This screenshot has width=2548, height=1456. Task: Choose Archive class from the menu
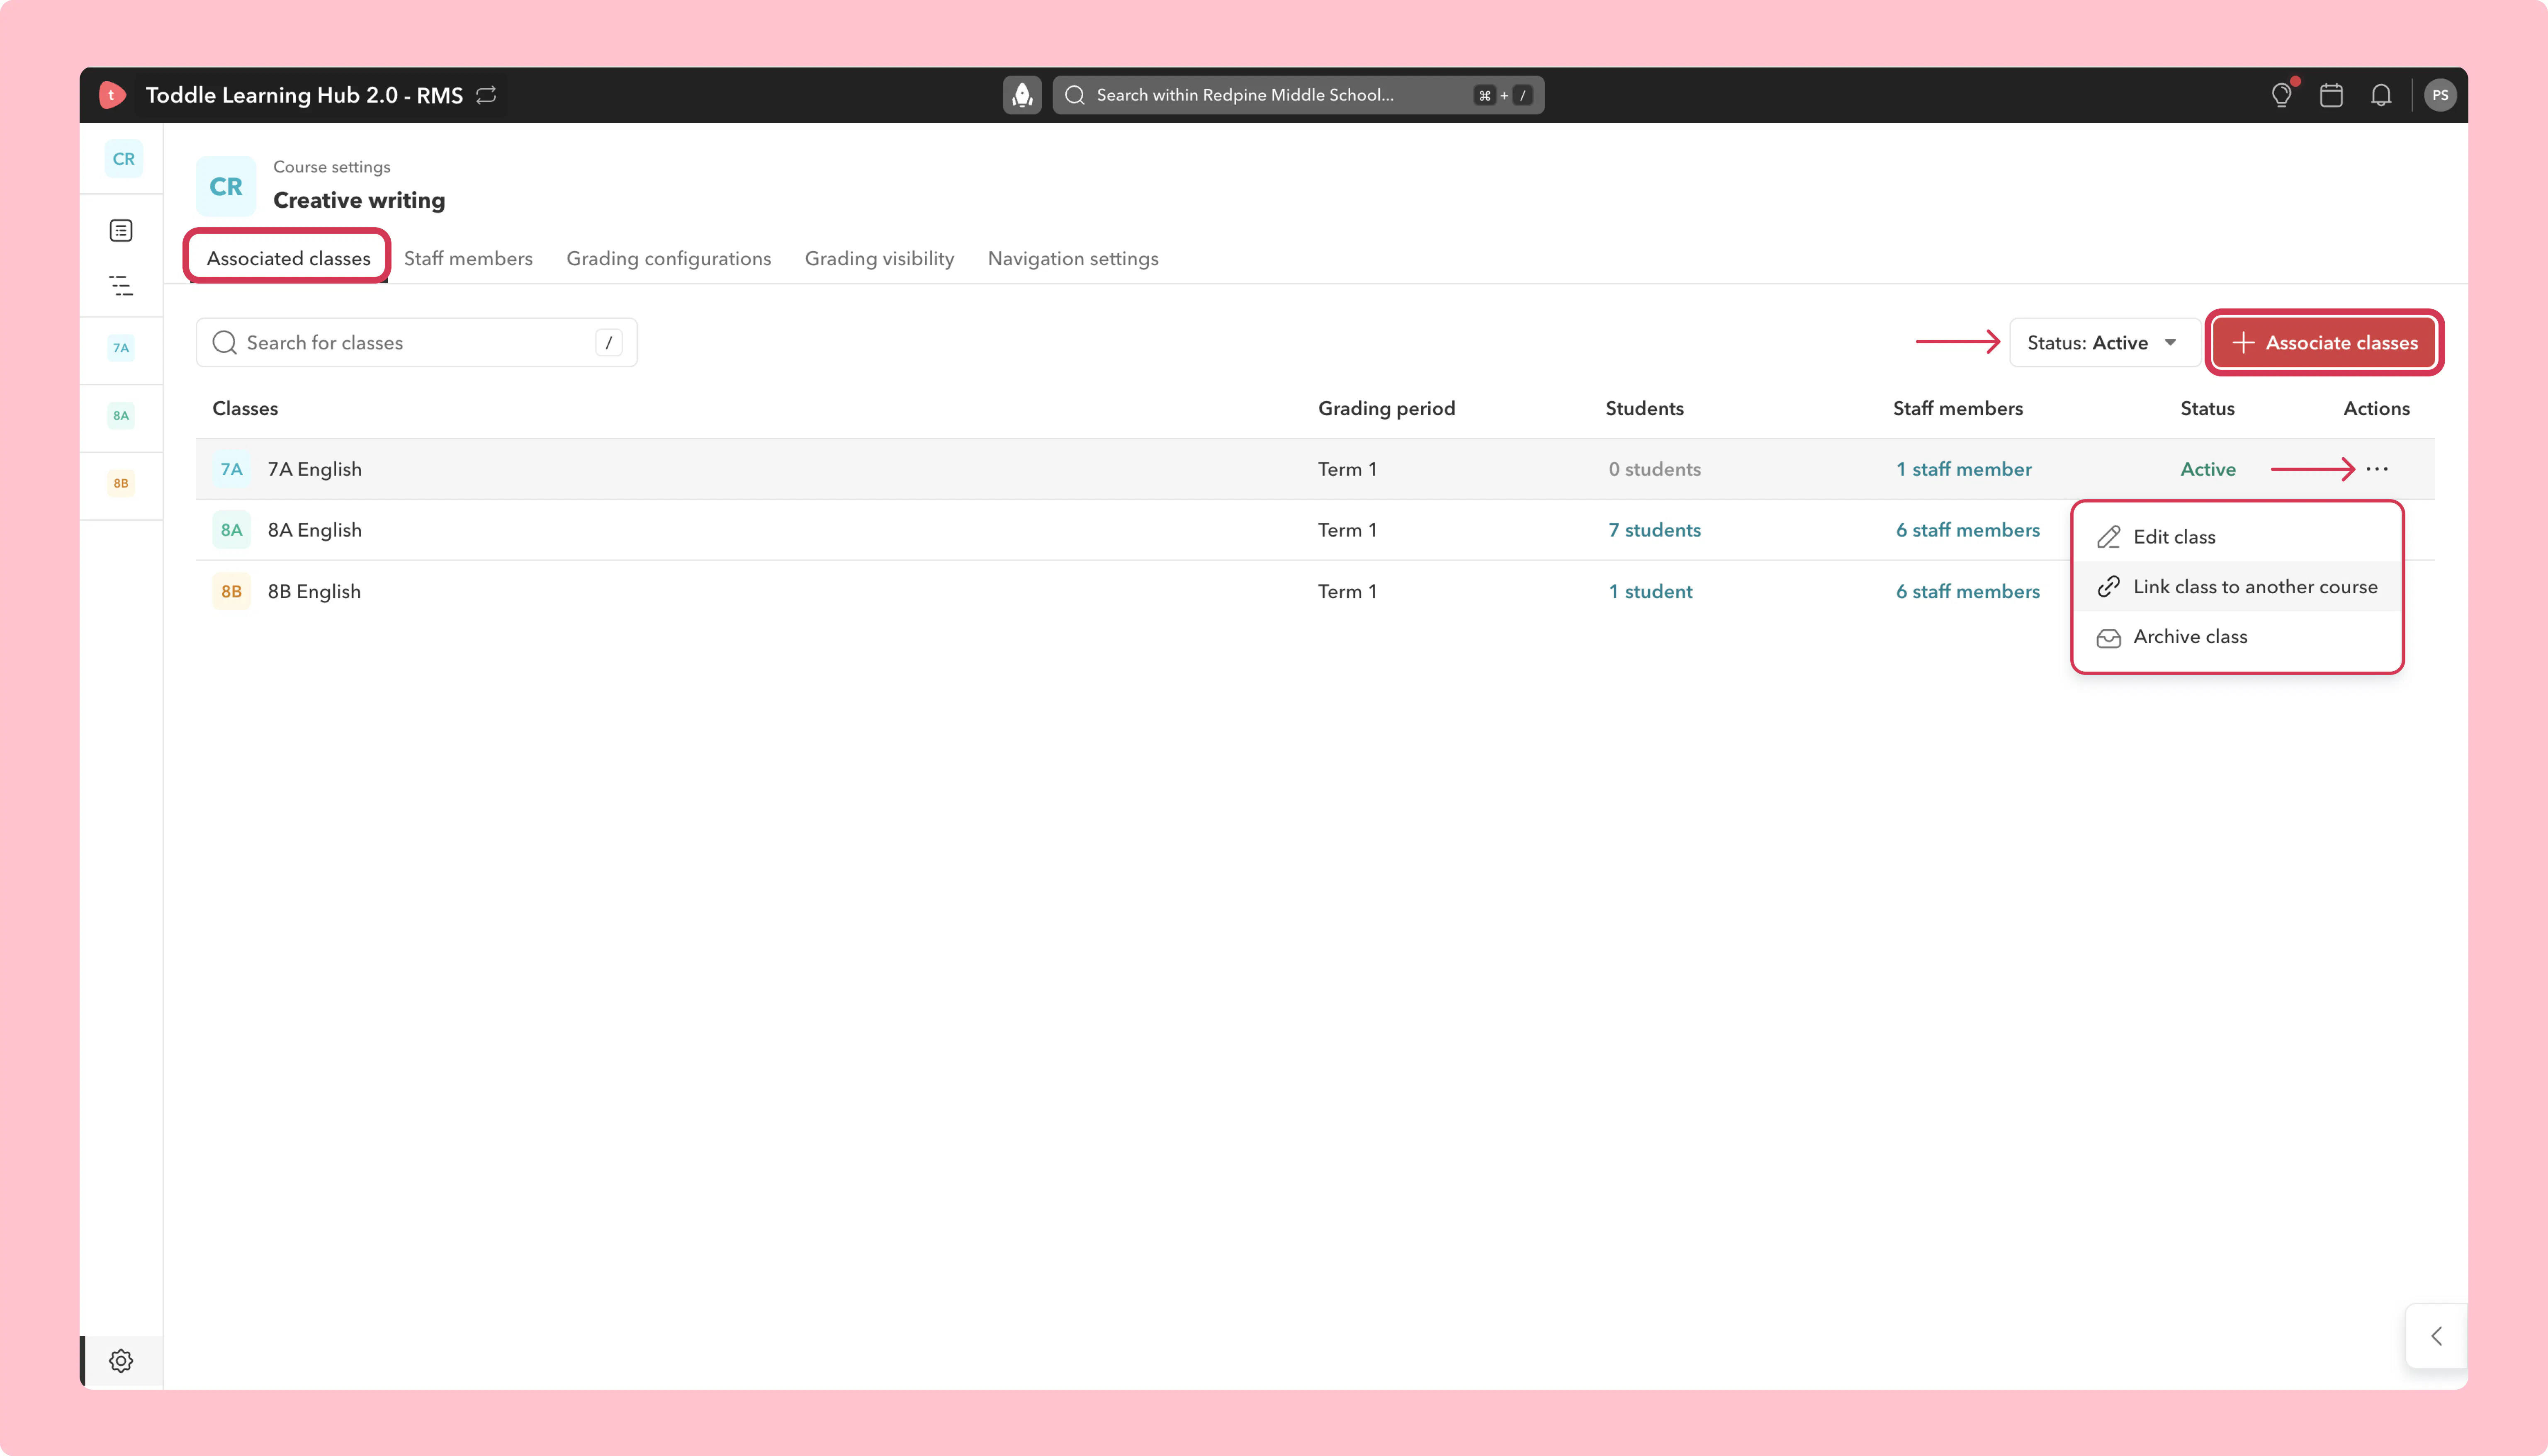(2237, 637)
